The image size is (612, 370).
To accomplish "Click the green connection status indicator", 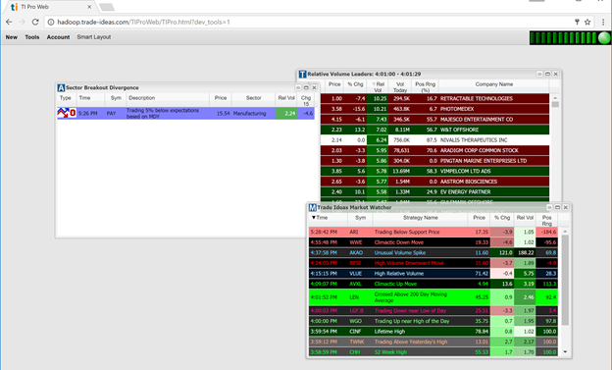I will pos(604,38).
